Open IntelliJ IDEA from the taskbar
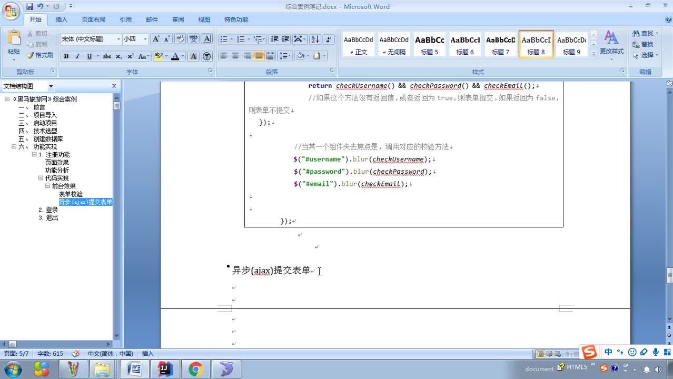This screenshot has width=673, height=379. point(165,369)
